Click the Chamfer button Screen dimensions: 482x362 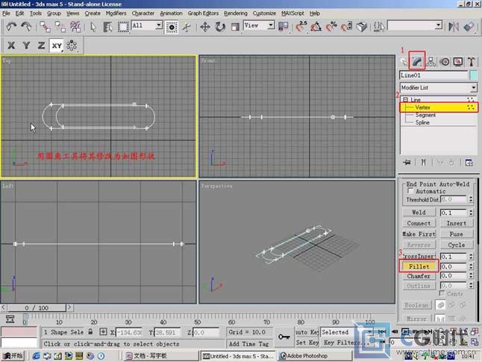(419, 276)
